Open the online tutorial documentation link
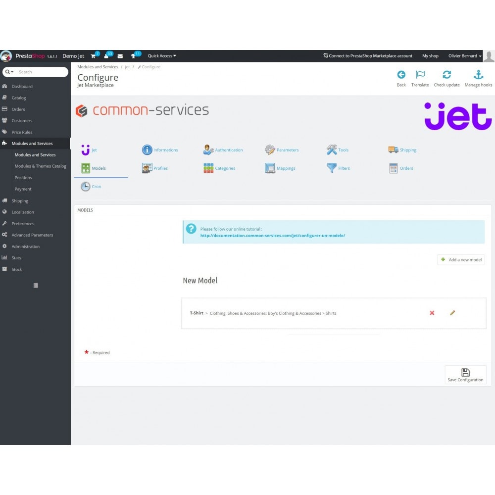Screen dimensions: 495x495 click(x=272, y=236)
